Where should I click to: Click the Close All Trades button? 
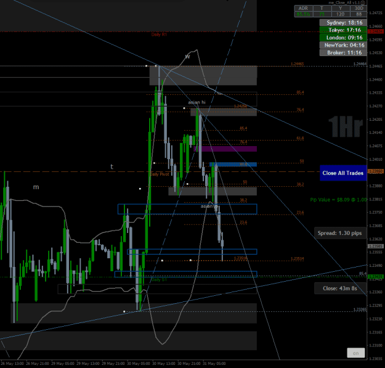(343, 173)
